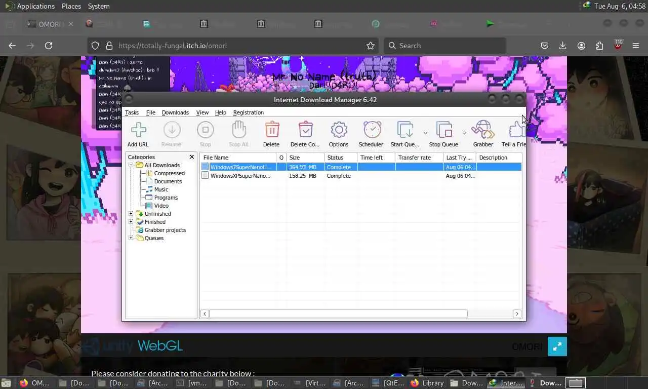Toggle checkbox of WindowsXPSuperNano... download
648x389 pixels.
tap(205, 176)
